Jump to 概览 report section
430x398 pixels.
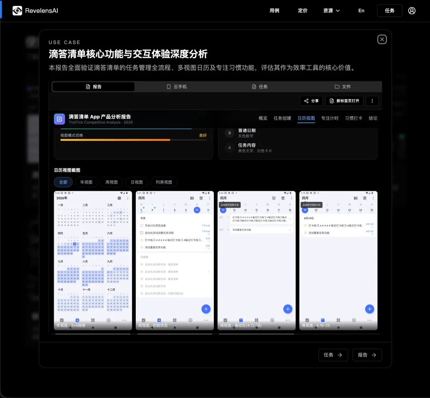(x=263, y=118)
